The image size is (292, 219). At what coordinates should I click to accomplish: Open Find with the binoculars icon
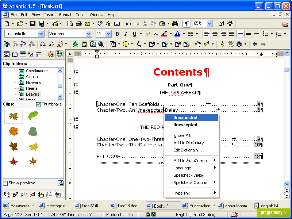tap(175, 24)
